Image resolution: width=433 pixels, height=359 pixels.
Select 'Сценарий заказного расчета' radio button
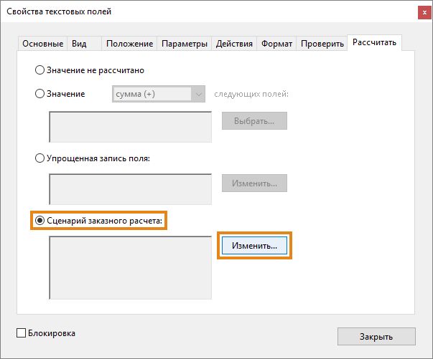click(39, 221)
